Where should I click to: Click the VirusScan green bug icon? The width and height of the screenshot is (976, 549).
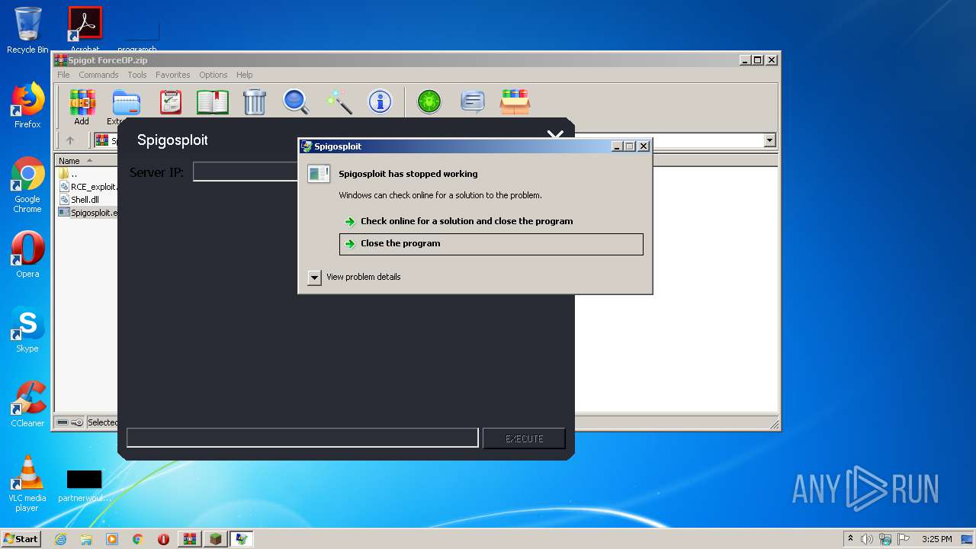429,101
